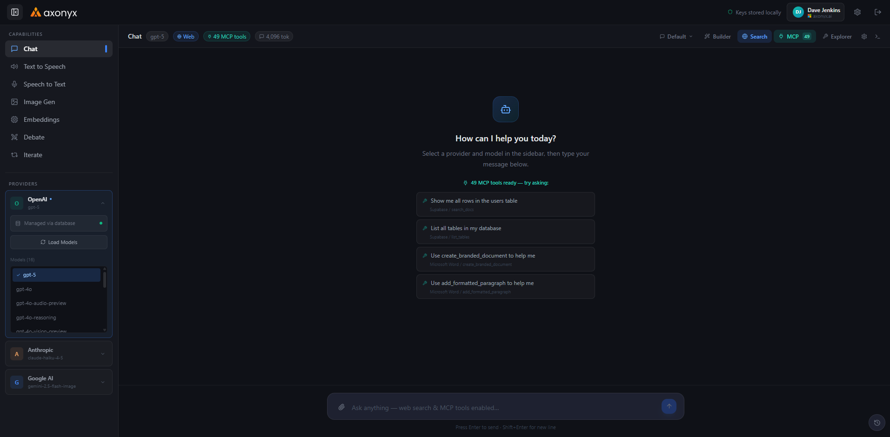Screen dimensions: 890x437
Task: Click the Embeddings chip icon
Action: (x=14, y=119)
